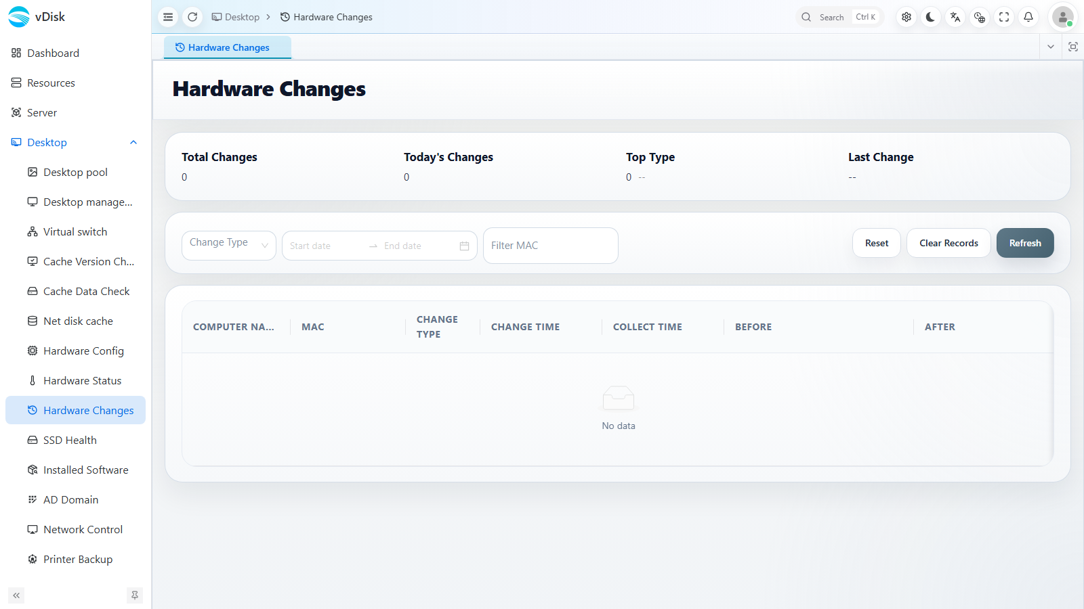Open the notifications bell
This screenshot has width=1084, height=609.
pyautogui.click(x=1028, y=17)
